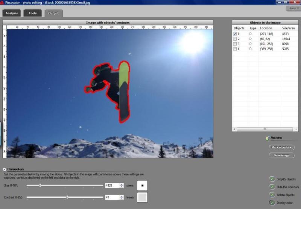
Task: Toggle Hide the contours option
Action: (x=272, y=187)
